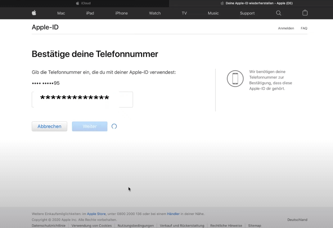This screenshot has height=228, width=333.
Task: Click the loading spinner next to Weiter
Action: click(x=114, y=126)
